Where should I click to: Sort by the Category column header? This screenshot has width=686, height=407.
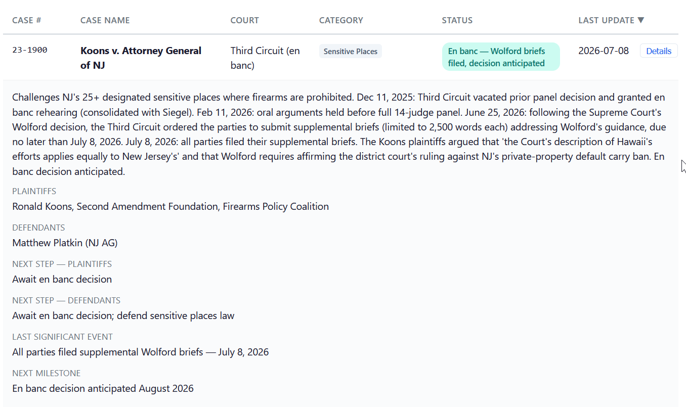pyautogui.click(x=341, y=20)
